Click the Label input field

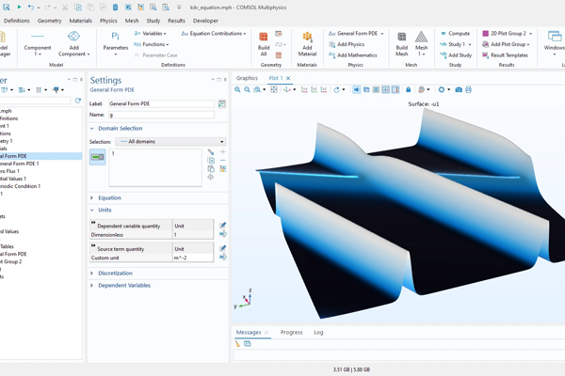coord(161,103)
